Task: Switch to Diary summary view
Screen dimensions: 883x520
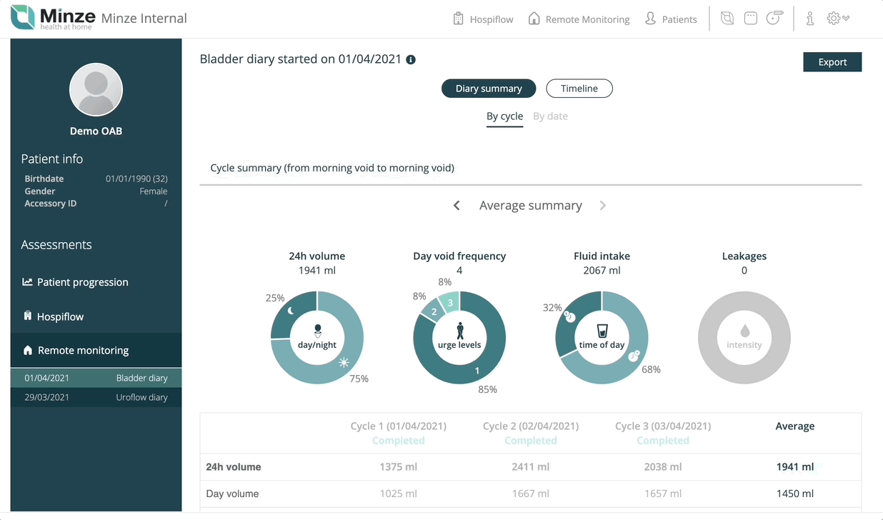Action: click(489, 89)
